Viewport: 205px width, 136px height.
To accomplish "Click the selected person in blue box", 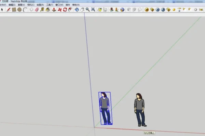I will pyautogui.click(x=105, y=108).
